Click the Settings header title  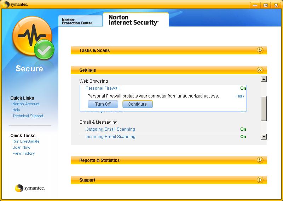tap(87, 70)
